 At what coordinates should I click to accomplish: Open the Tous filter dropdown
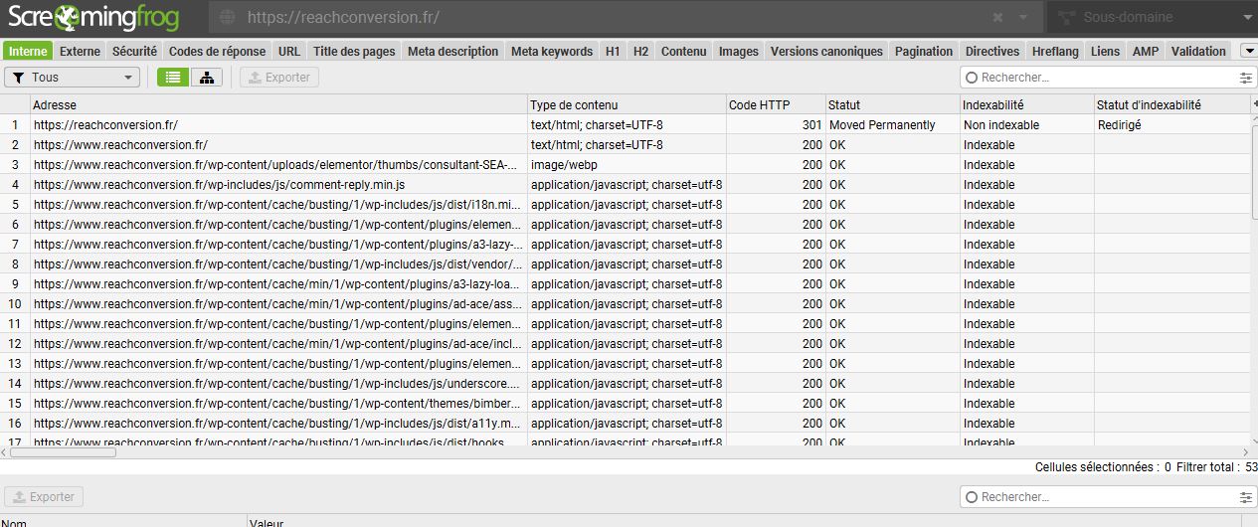73,78
